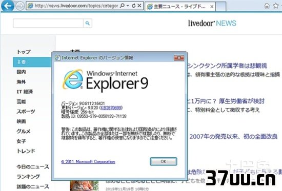Close the 主要ニュース browser tab
This screenshot has width=282, height=191.
coord(212,7)
